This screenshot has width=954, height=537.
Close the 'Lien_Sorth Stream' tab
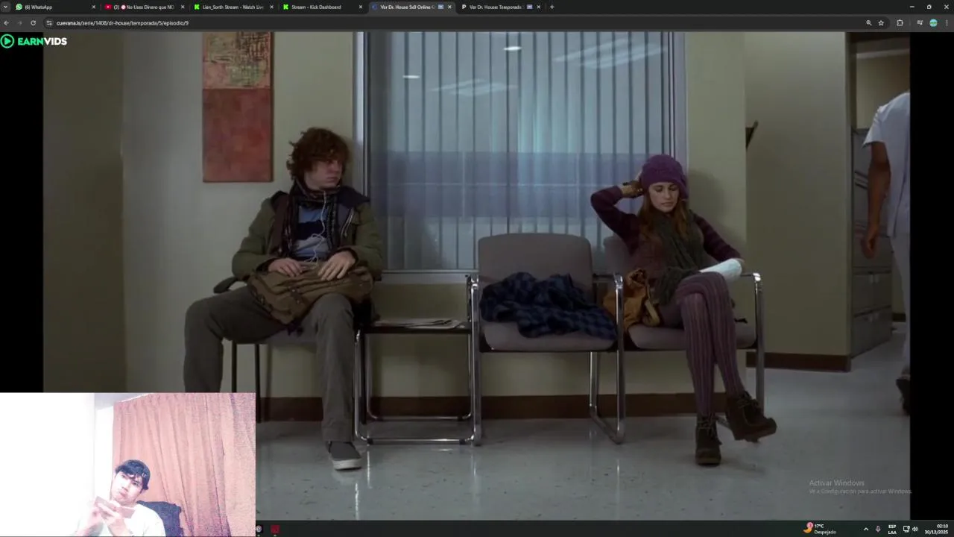271,7
